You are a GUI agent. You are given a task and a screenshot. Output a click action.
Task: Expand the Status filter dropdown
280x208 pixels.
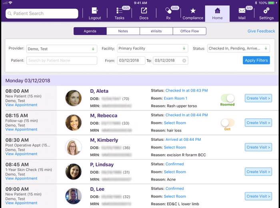click(238, 48)
